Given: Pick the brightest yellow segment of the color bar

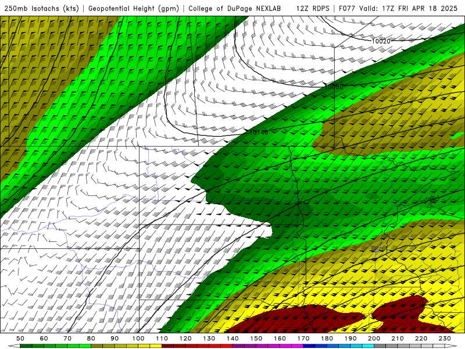Looking at the screenshot, I should pos(156,346).
